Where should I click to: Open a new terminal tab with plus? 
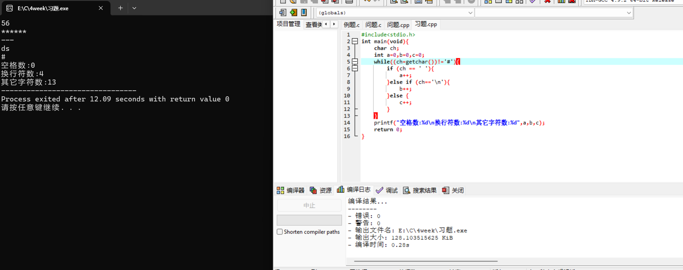pos(120,8)
